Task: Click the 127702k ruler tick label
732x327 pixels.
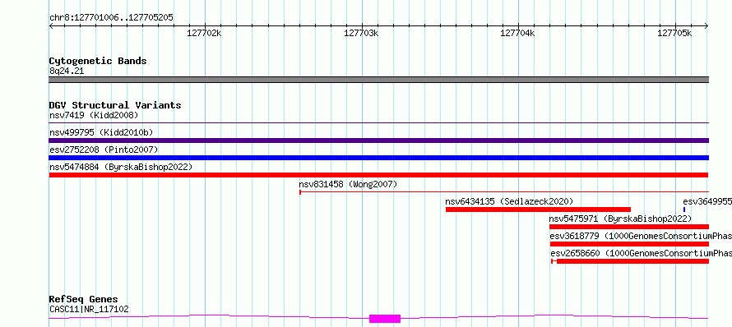Action: [x=204, y=33]
